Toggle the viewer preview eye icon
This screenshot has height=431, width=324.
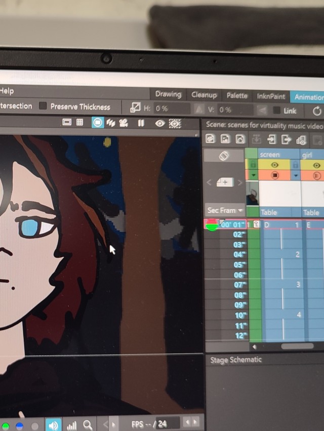tap(160, 123)
